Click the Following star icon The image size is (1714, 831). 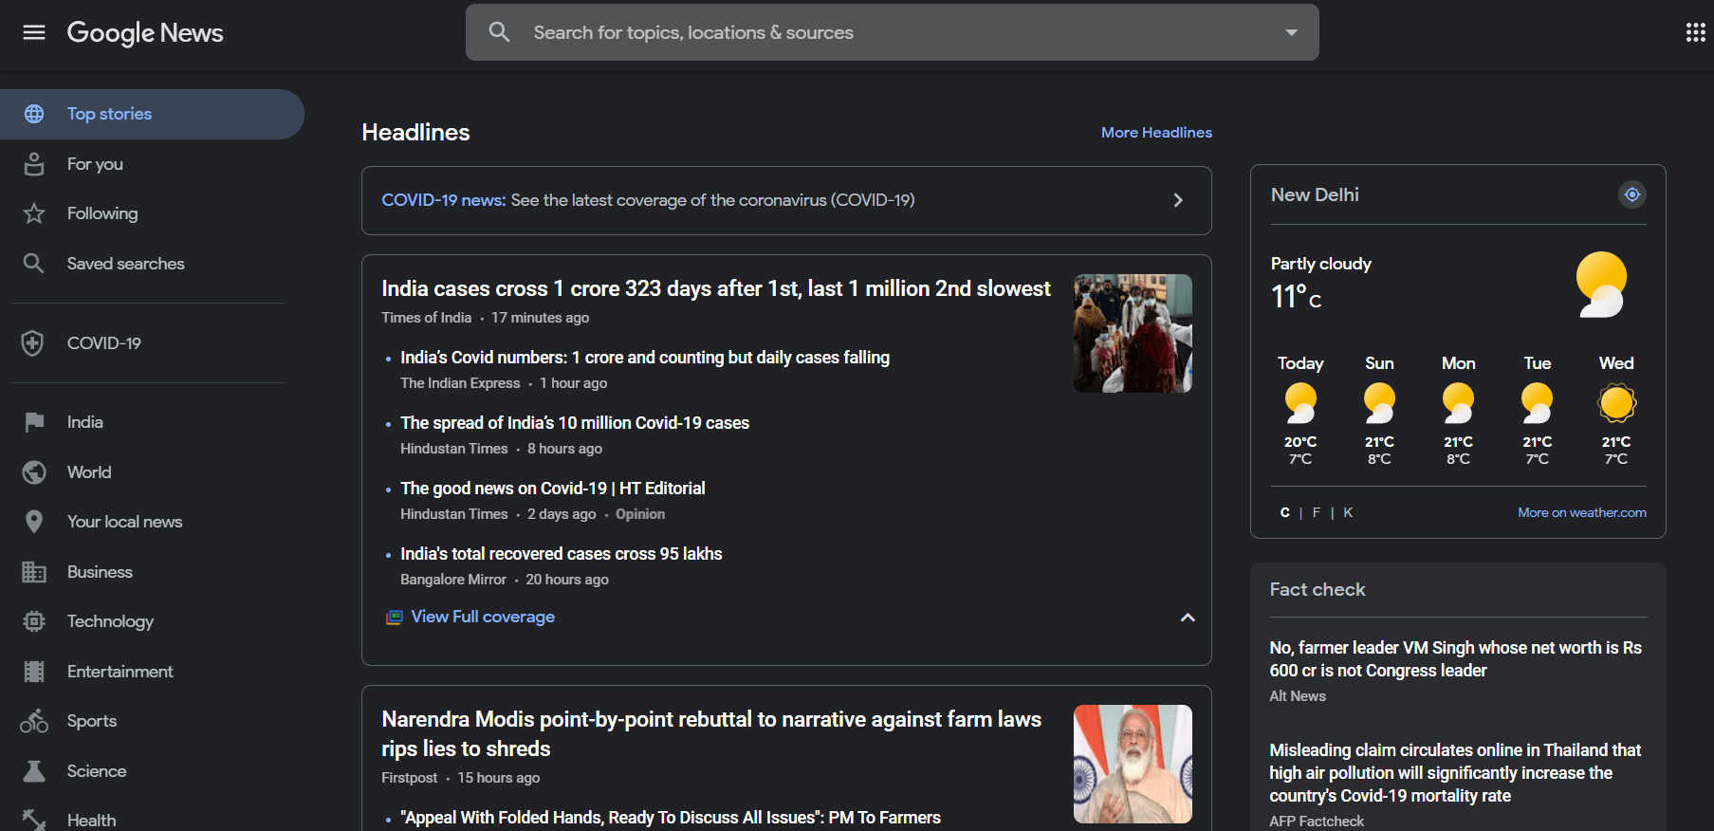(34, 213)
